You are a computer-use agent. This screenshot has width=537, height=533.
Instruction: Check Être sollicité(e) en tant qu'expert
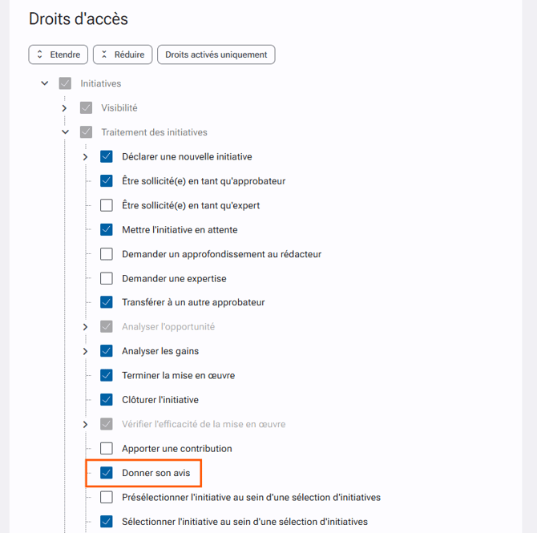point(106,205)
